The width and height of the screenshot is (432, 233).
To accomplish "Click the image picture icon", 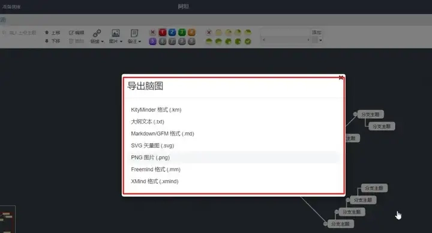I will [115, 33].
